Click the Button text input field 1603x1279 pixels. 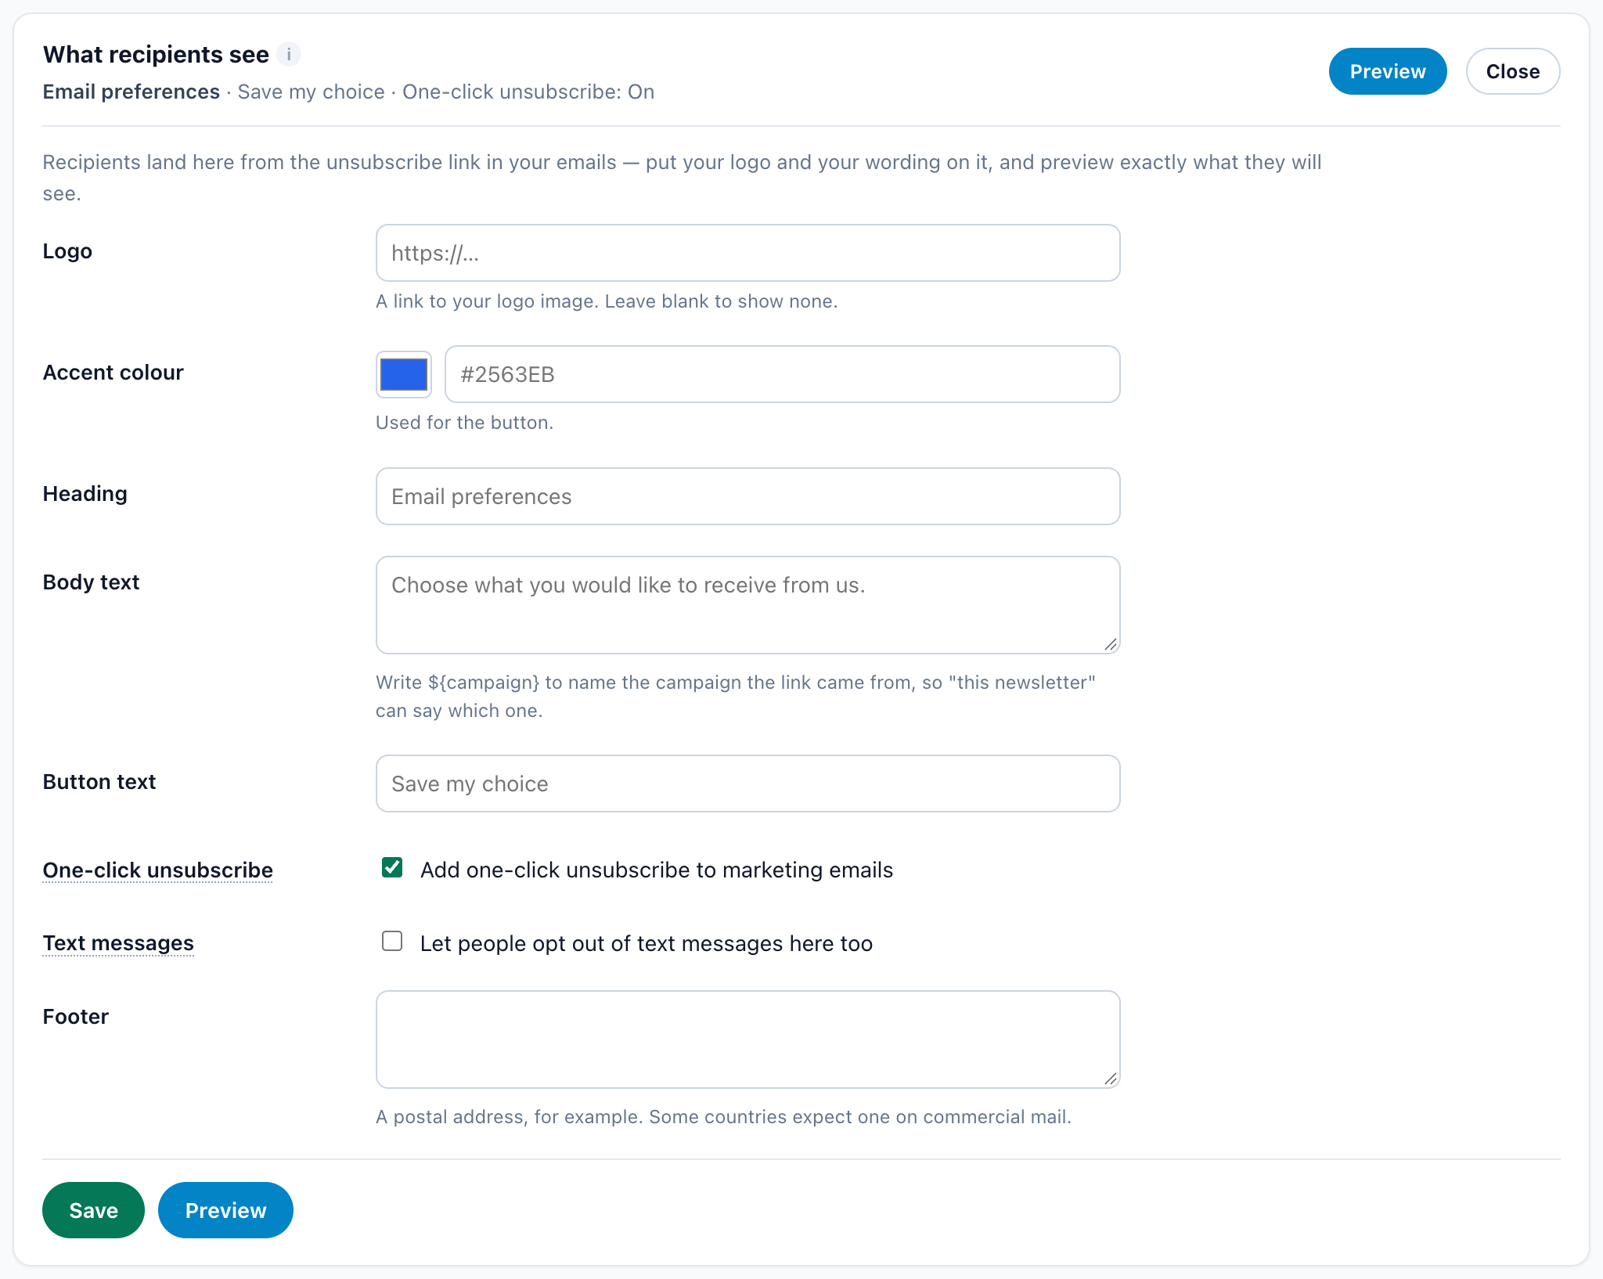747,784
